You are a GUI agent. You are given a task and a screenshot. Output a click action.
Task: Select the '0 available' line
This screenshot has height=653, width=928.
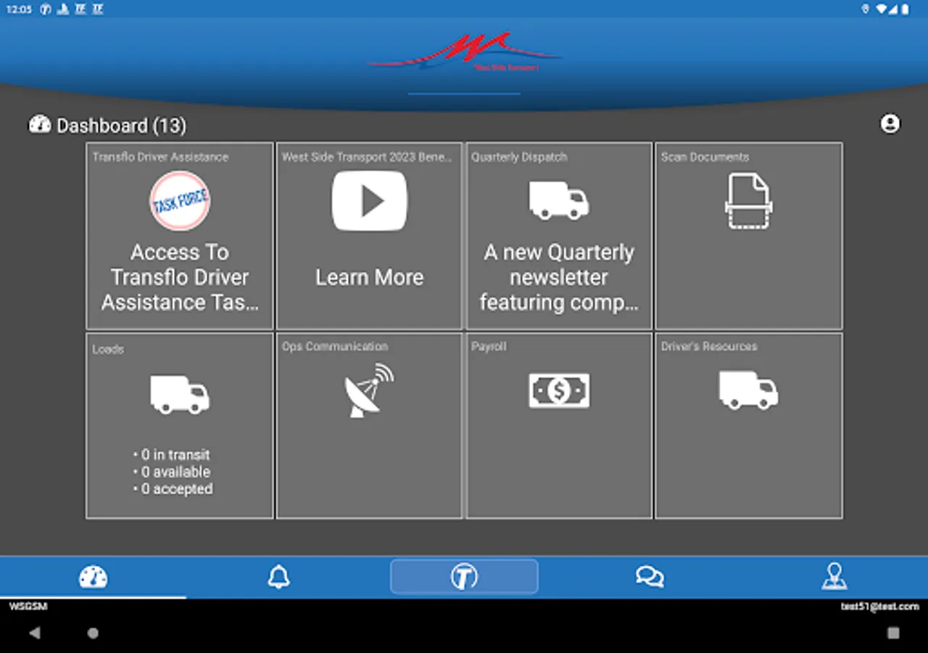tap(172, 472)
